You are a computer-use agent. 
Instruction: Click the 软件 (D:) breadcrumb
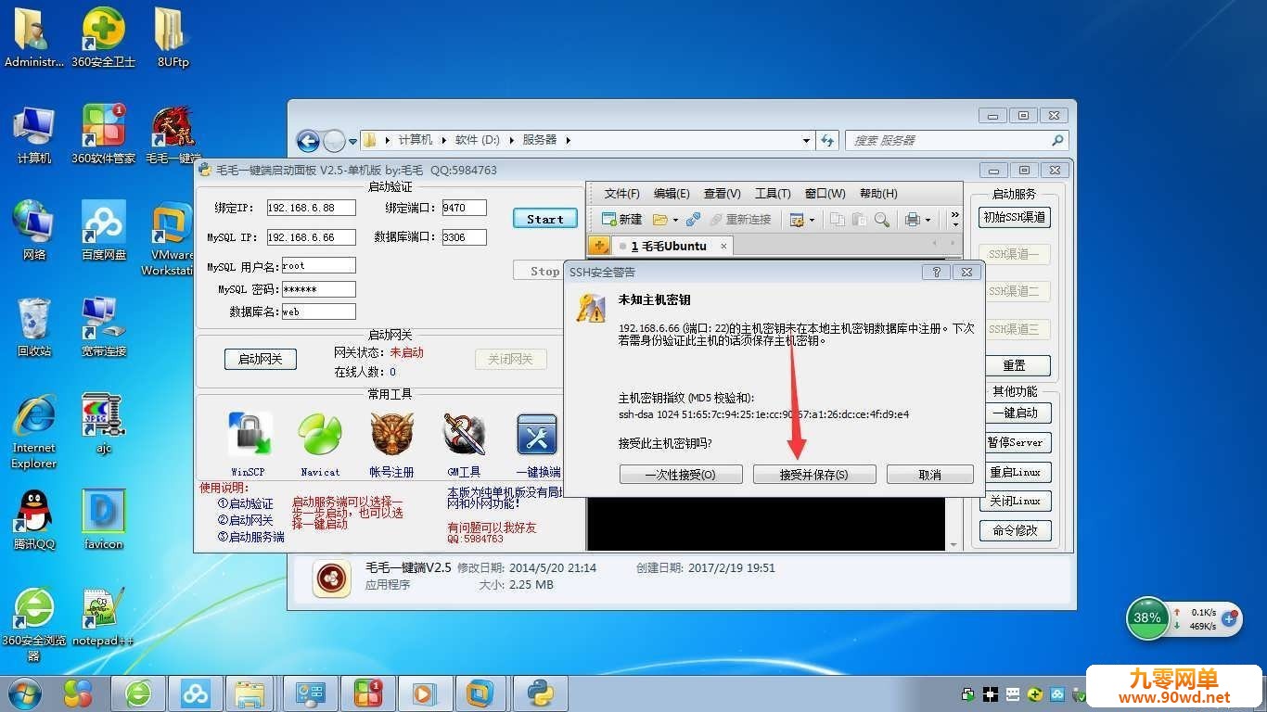[x=477, y=140]
